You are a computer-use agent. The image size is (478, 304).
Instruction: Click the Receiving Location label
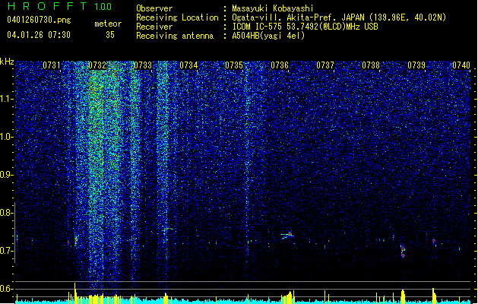tap(177, 17)
